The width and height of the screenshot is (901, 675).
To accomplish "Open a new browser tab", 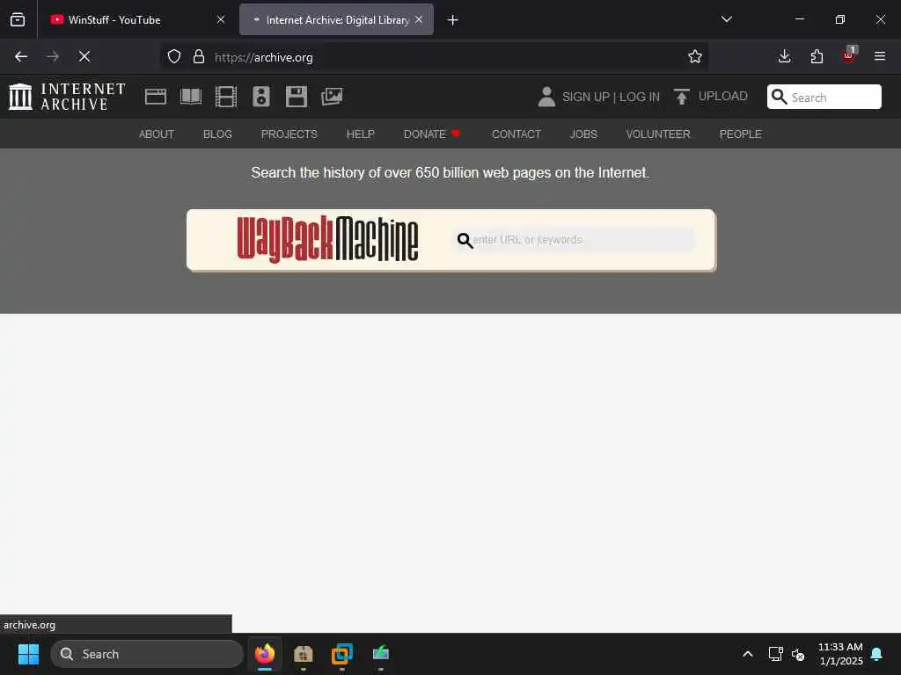I will point(453,20).
